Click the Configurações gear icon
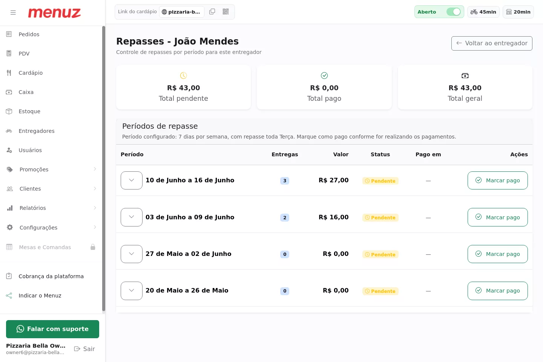The image size is (543, 362). tap(10, 228)
